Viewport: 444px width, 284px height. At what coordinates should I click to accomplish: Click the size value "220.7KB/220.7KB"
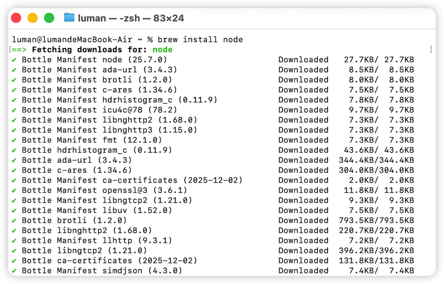coord(376,230)
